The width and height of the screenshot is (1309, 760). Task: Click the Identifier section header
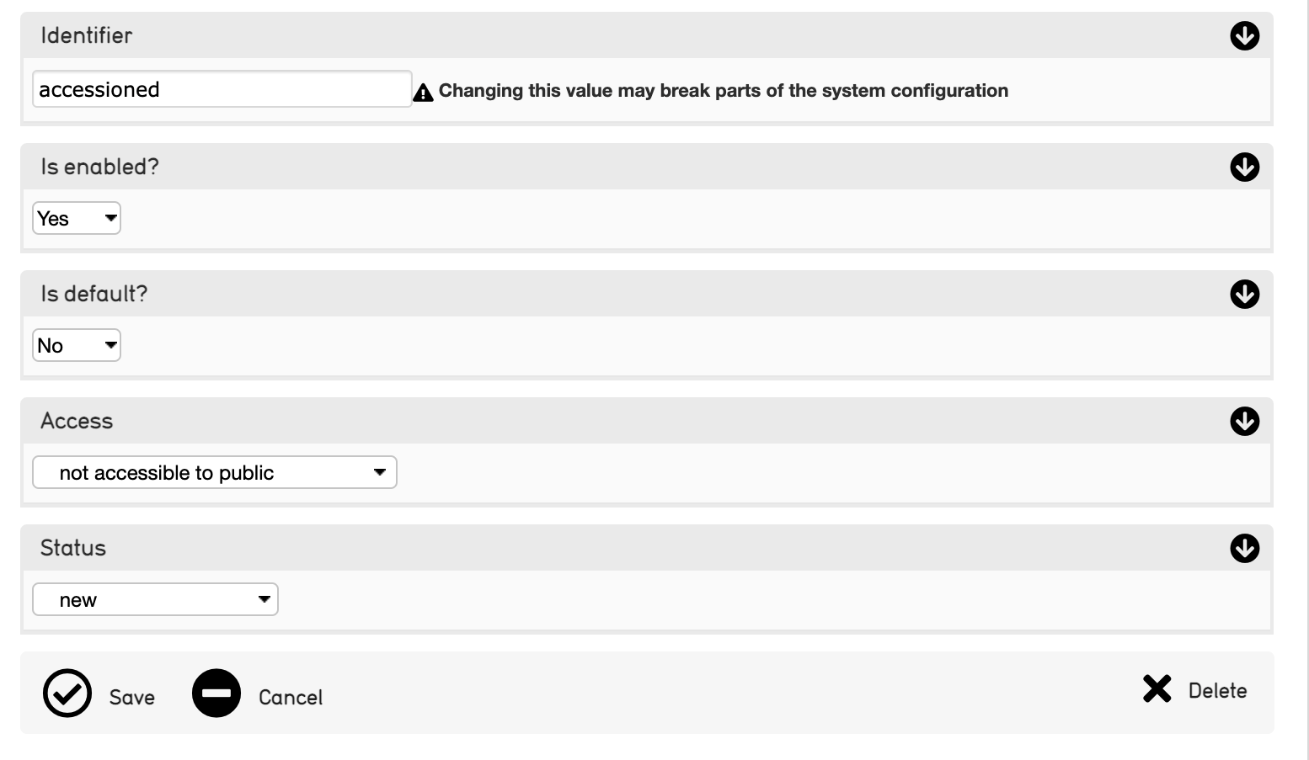pyautogui.click(x=590, y=36)
